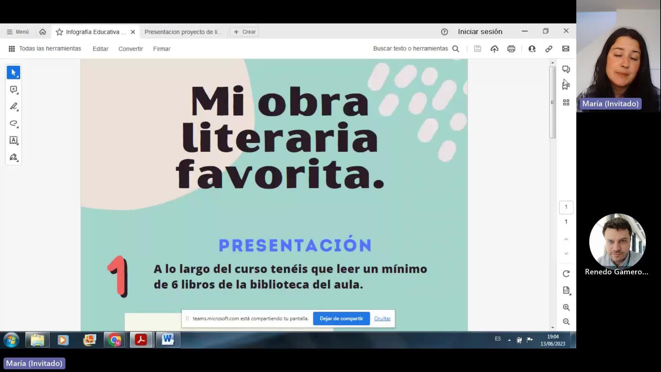Switch to Presentacion proyecto tab
The width and height of the screenshot is (661, 372).
(x=183, y=32)
